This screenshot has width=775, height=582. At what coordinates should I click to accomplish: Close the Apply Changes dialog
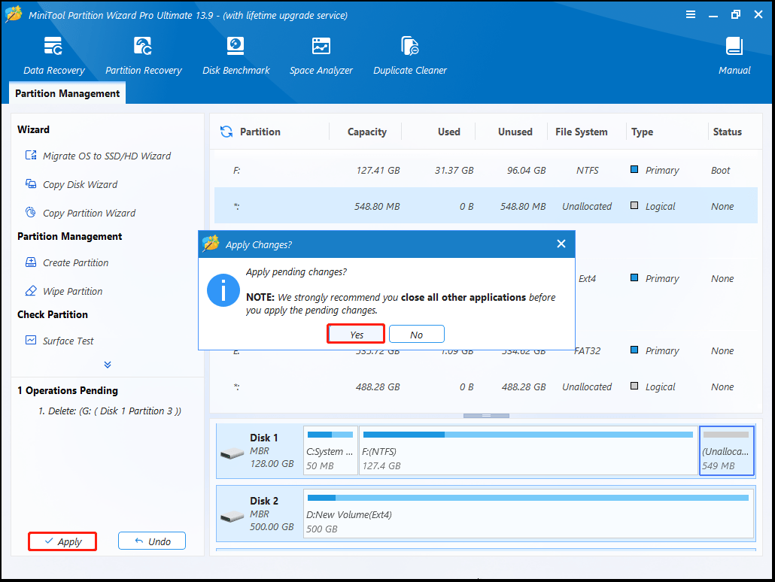(561, 244)
